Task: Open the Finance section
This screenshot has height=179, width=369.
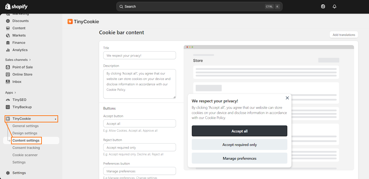Action: click(19, 42)
